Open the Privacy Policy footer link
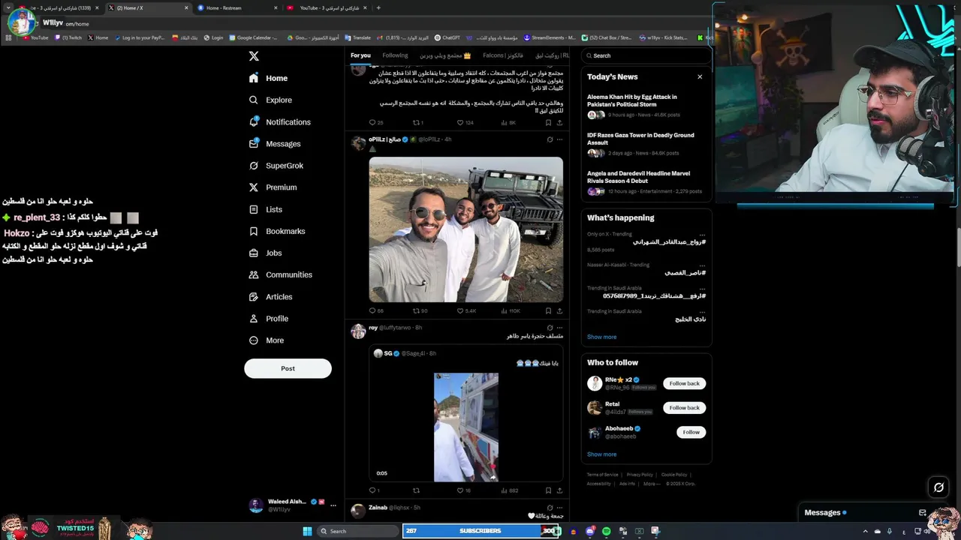 [640, 475]
